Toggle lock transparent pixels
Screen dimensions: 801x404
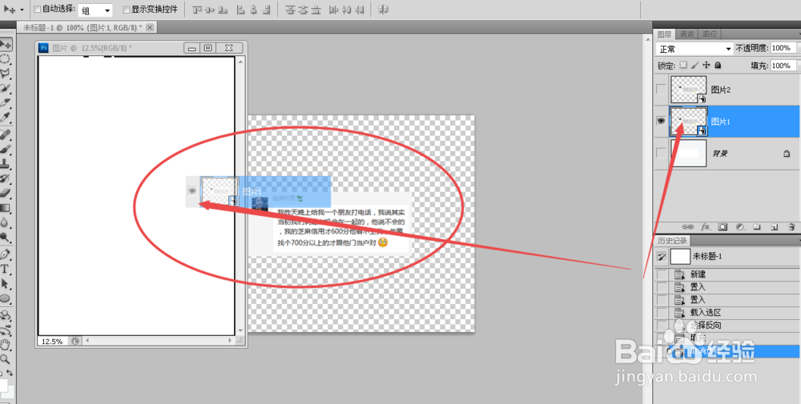(x=683, y=66)
